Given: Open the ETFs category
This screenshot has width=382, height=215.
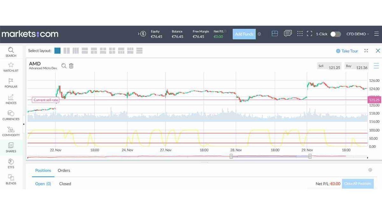Looking at the screenshot, I should (x=11, y=163).
